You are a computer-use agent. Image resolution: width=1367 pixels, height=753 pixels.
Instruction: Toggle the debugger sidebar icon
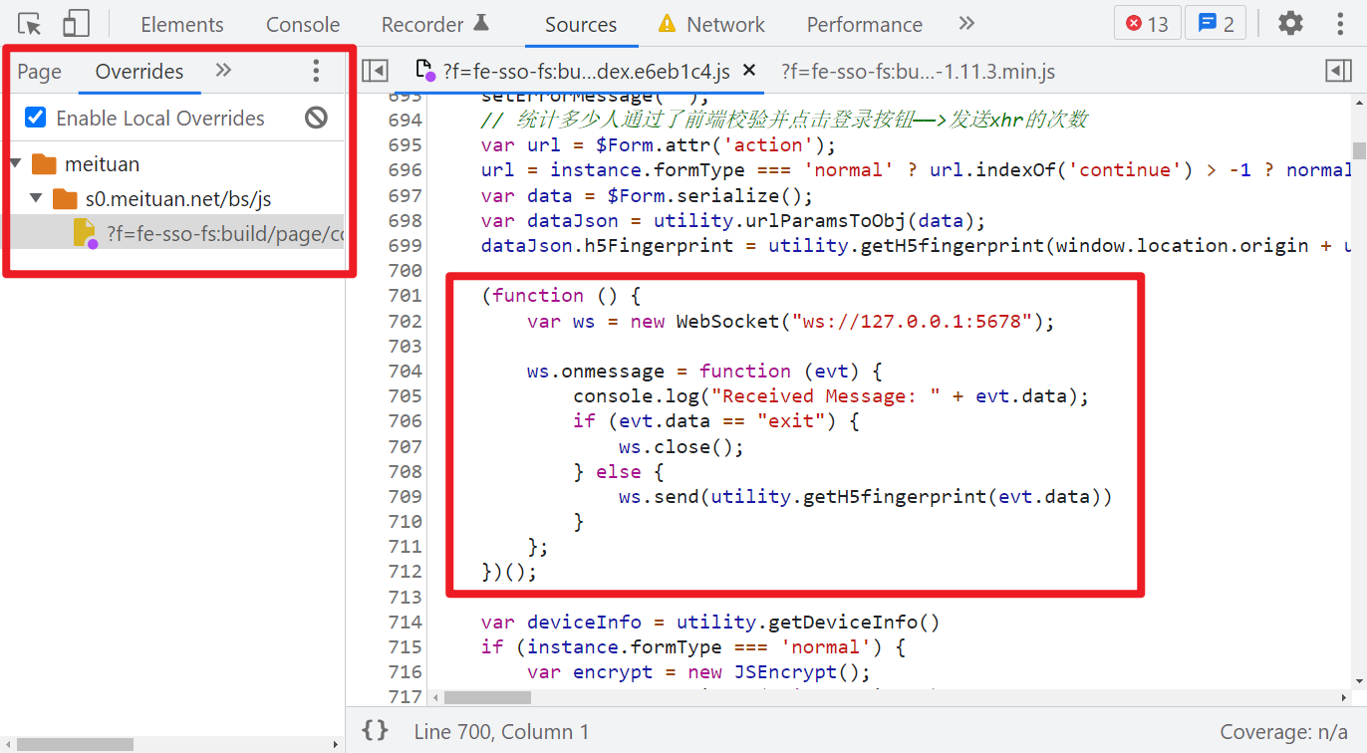[1338, 70]
